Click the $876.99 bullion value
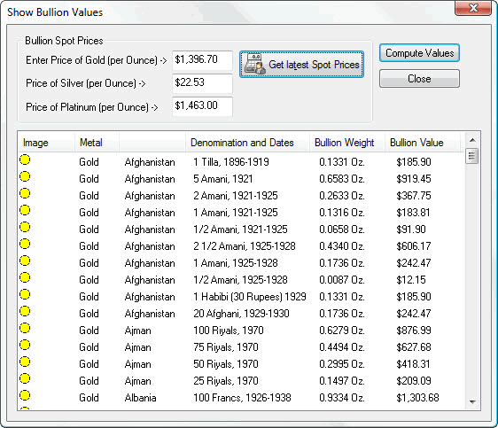498x428 pixels. [414, 331]
